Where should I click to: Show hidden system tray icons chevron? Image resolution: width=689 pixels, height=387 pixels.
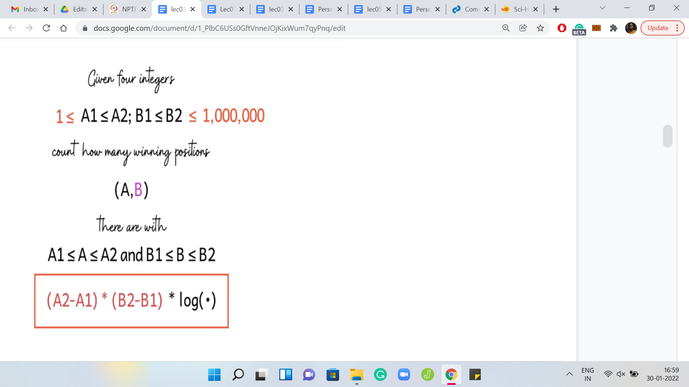(x=569, y=374)
